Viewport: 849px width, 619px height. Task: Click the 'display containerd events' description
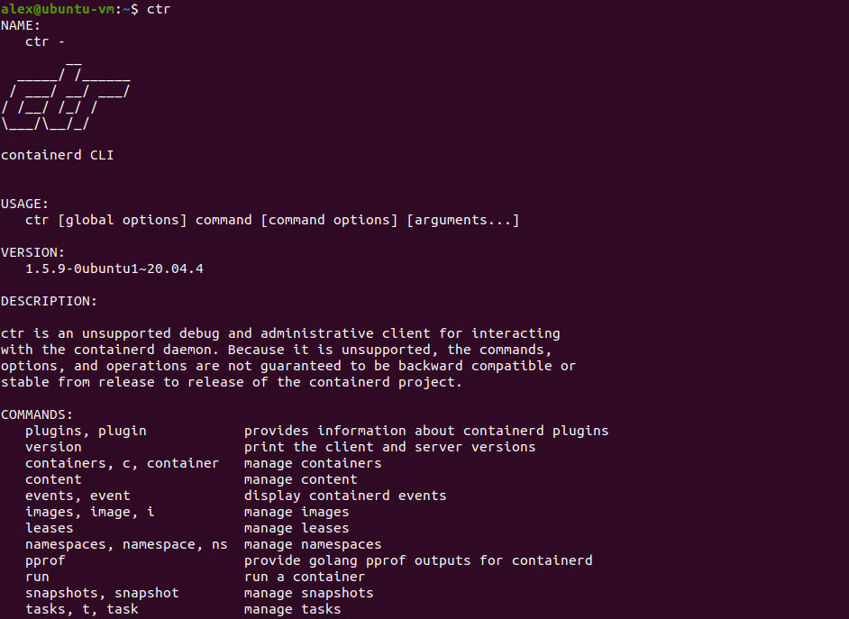345,496
